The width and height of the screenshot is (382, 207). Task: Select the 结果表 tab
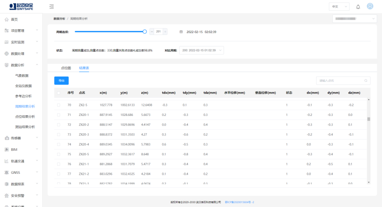[x=84, y=68]
